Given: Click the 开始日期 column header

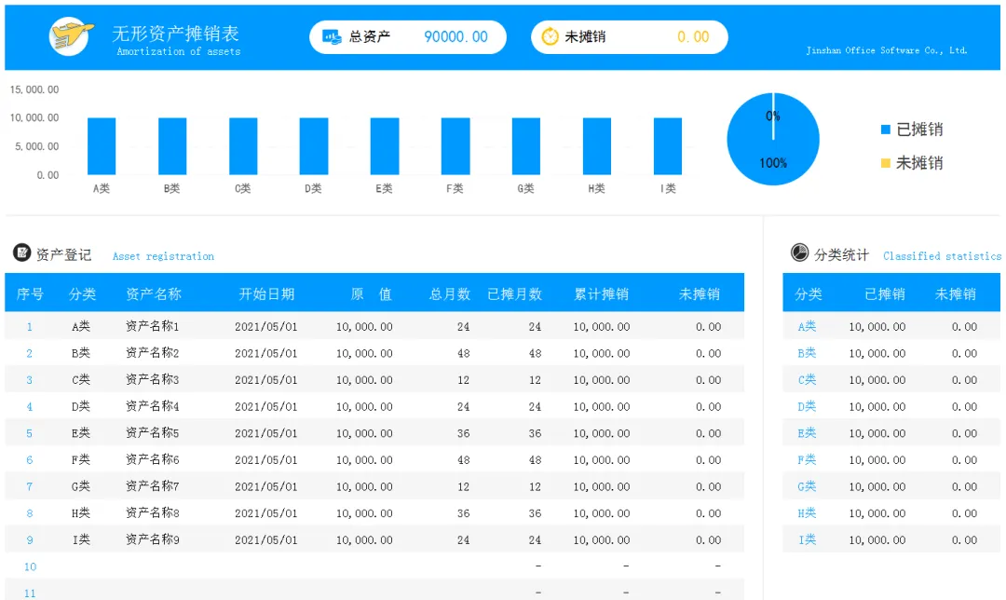Looking at the screenshot, I should tap(266, 293).
